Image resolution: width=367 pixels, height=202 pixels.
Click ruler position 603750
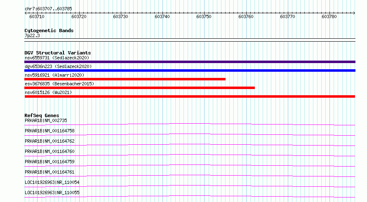pyautogui.click(x=204, y=16)
